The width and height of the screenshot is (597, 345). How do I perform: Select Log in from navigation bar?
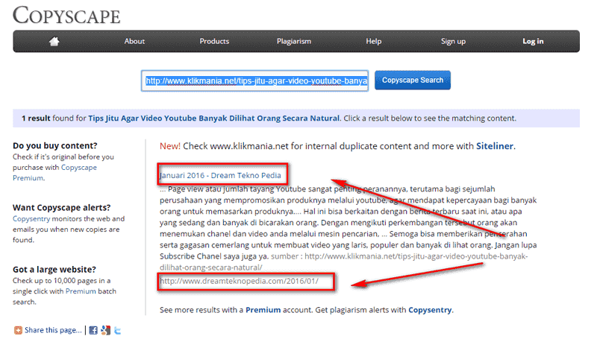click(533, 41)
